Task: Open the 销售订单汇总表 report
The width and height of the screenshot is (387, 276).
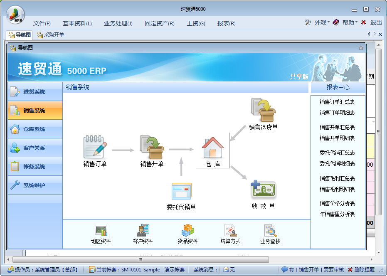Action: click(x=337, y=102)
